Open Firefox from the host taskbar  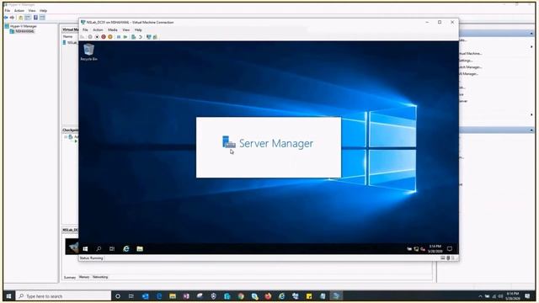[268, 295]
